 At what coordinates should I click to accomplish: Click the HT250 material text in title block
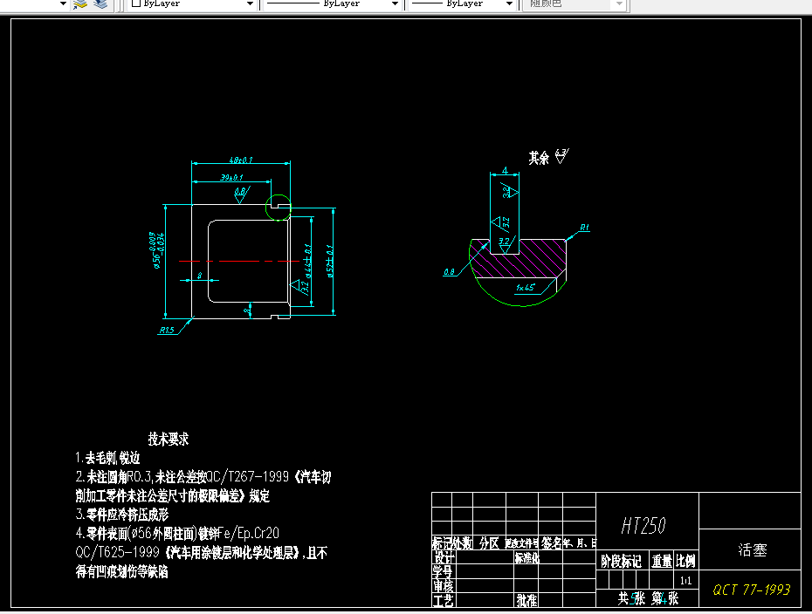(x=643, y=526)
